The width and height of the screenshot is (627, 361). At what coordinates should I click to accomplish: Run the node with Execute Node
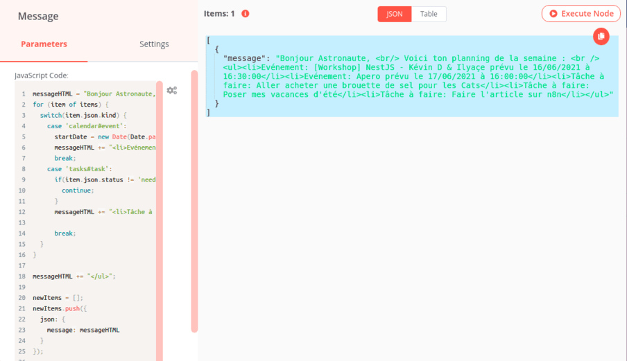[x=581, y=13]
